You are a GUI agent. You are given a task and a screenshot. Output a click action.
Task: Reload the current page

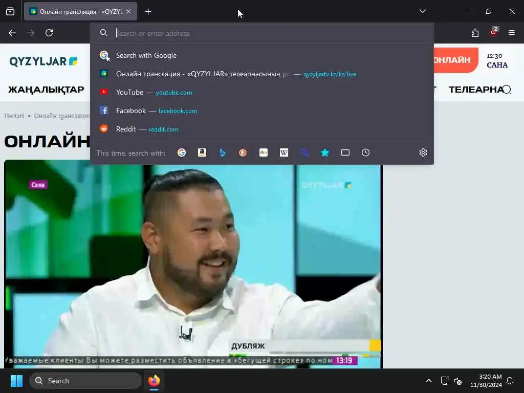point(49,33)
